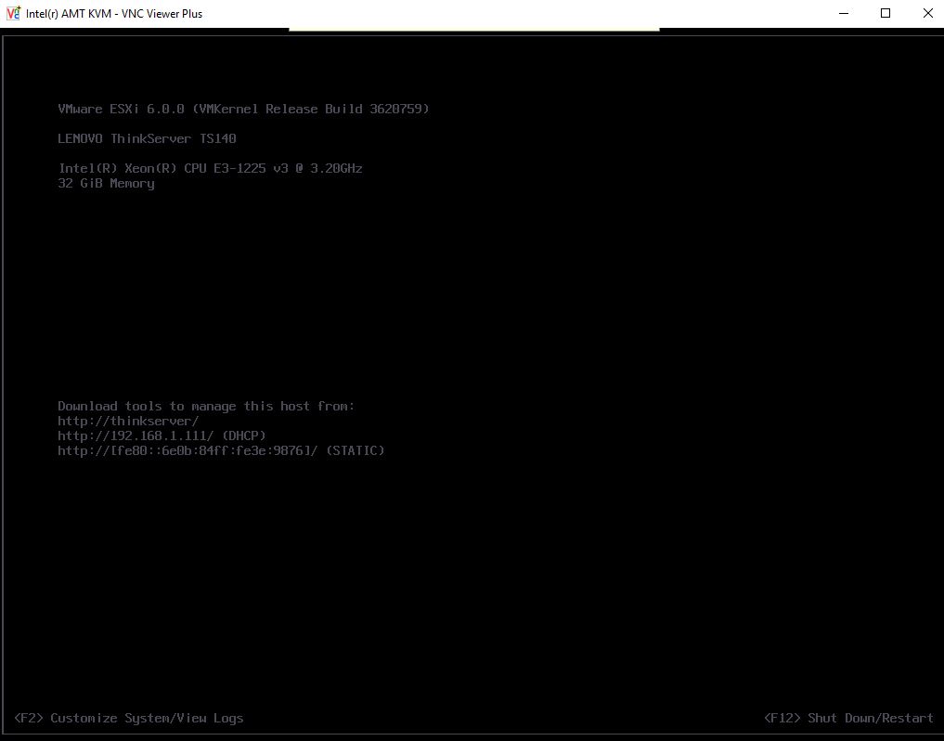Screen dimensions: 944x741
Task: Maximize the VNC Viewer Plus window
Action: (x=885, y=13)
